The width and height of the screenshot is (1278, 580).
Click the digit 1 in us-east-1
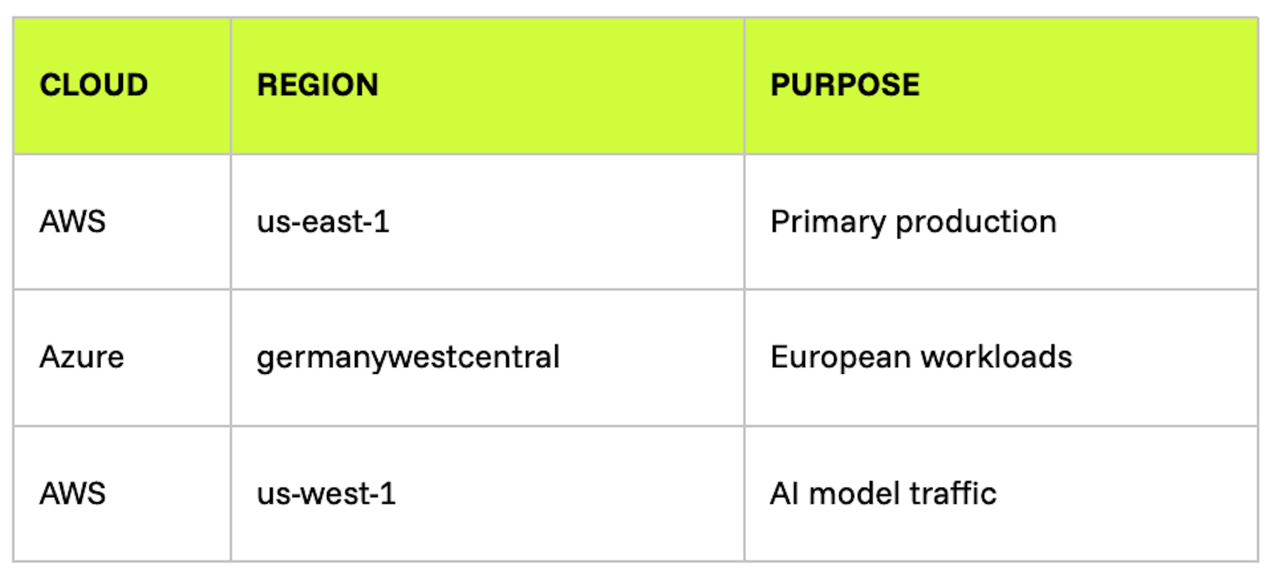382,221
